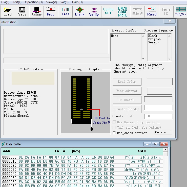This screenshot has width=187, height=187.
Task: Open the View(V) menu
Action: coord(51,2)
